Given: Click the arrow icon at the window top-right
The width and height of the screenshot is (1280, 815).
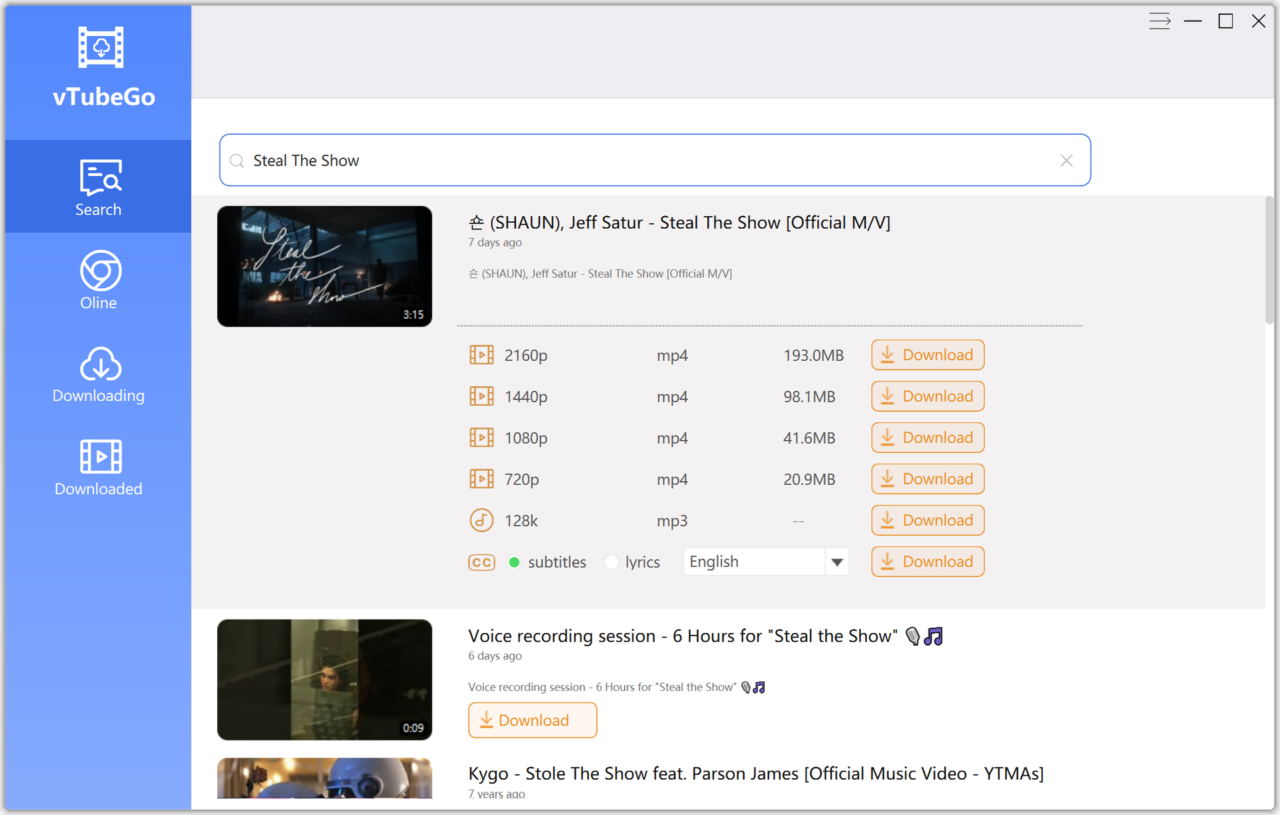Looking at the screenshot, I should pyautogui.click(x=1160, y=21).
